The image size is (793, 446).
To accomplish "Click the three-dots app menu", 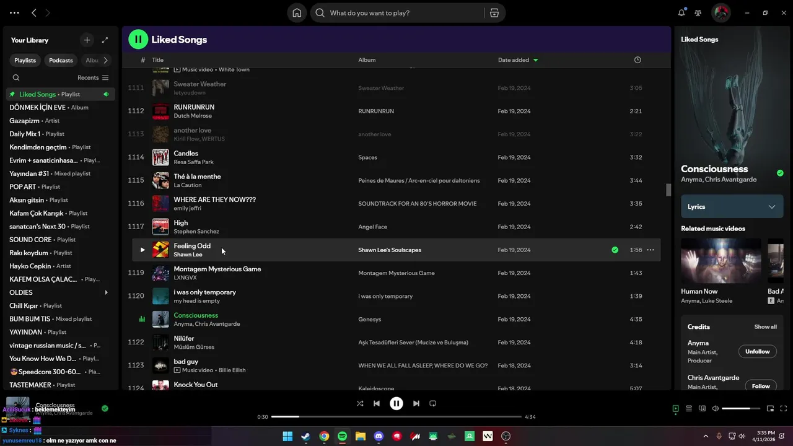I will click(14, 13).
